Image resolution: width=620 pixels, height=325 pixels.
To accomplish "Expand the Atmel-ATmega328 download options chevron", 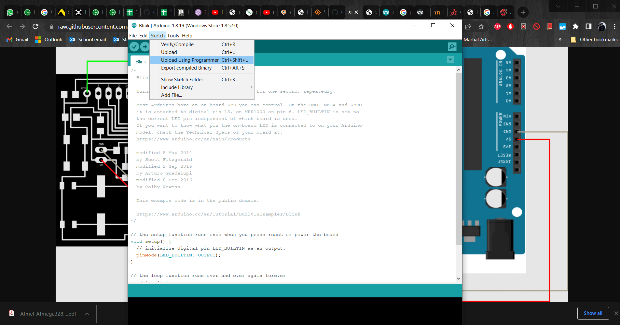I will click(x=87, y=314).
